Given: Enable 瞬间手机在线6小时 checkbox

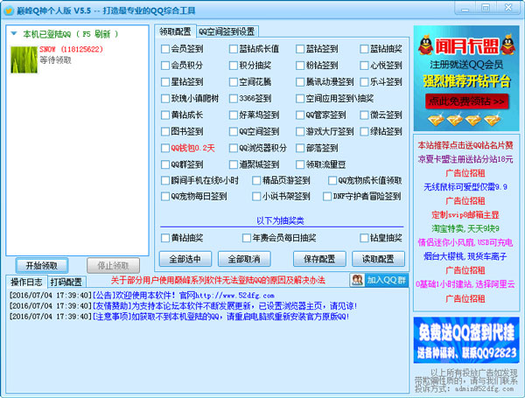Looking at the screenshot, I should [165, 180].
